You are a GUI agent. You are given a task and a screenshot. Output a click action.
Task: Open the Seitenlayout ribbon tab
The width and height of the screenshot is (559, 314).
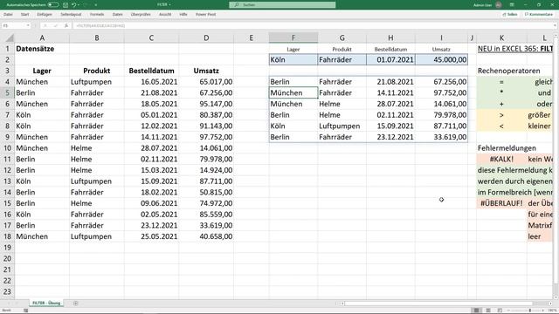pos(71,14)
